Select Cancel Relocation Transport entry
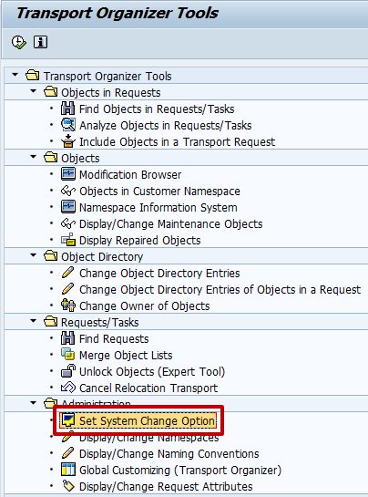Image resolution: width=368 pixels, height=497 pixels. tap(148, 388)
